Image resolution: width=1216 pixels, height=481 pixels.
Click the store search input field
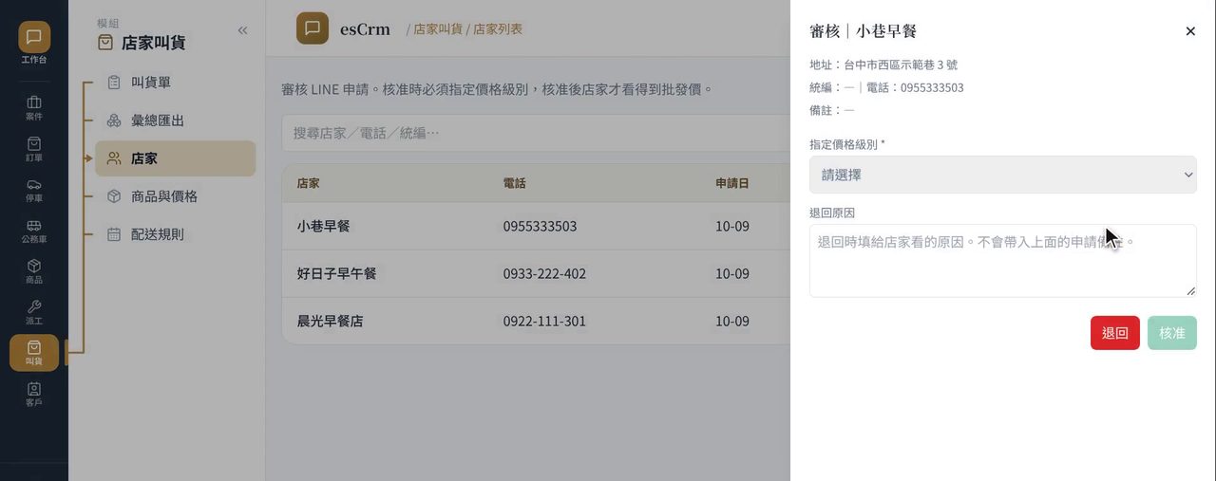(x=536, y=134)
